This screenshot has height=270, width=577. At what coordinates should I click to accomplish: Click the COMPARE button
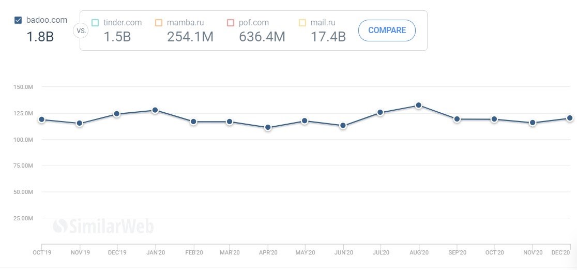pos(387,30)
